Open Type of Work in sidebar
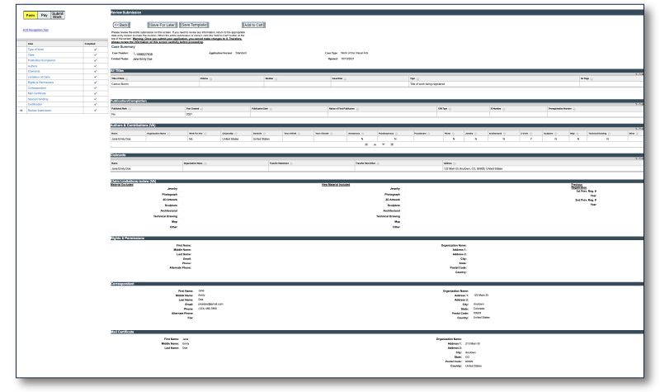 38,51
